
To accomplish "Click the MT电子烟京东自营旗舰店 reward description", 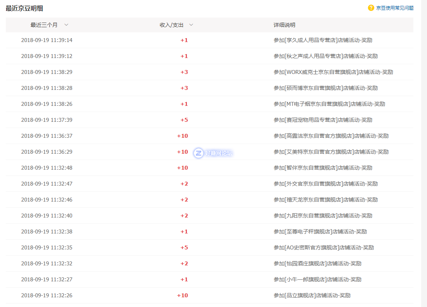I will [329, 104].
